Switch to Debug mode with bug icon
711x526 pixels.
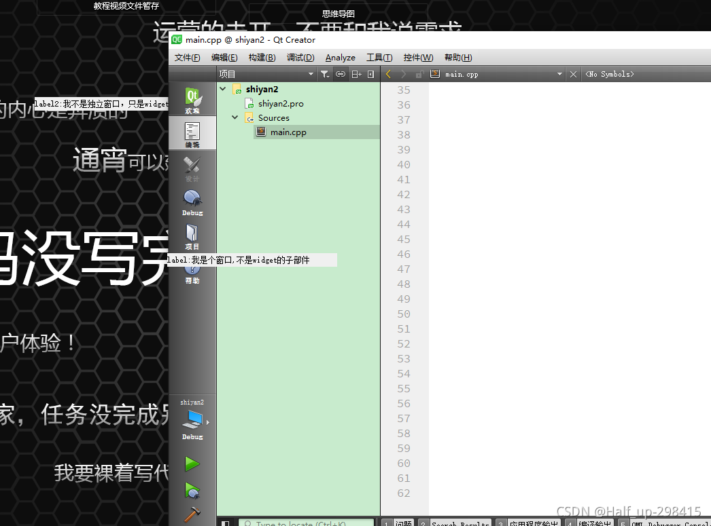[192, 202]
